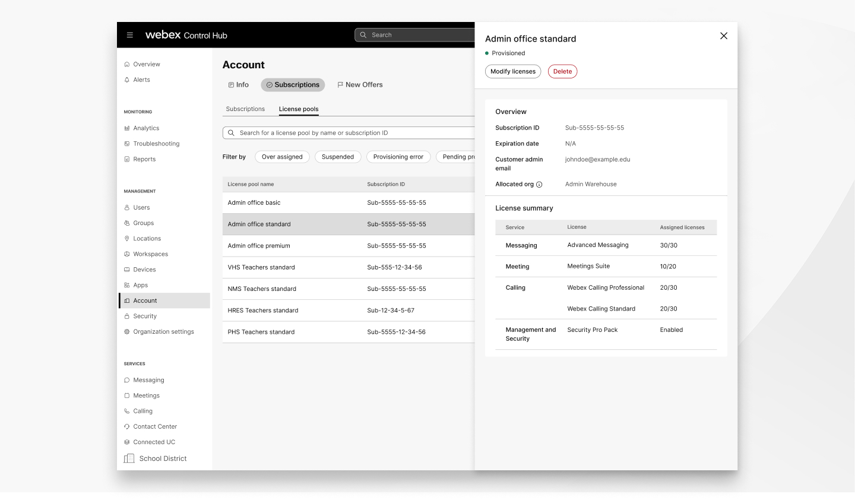Click the Meetings icon in sidebar
Screen dimensions: 855x500
[126, 395]
